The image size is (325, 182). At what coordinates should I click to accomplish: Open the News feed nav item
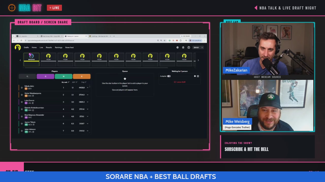69,48
